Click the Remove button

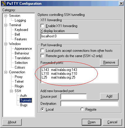109,62
